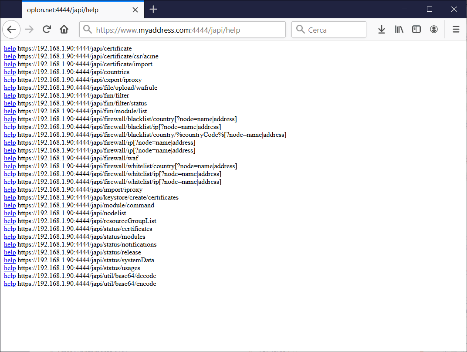Open help link for status/release

10,253
